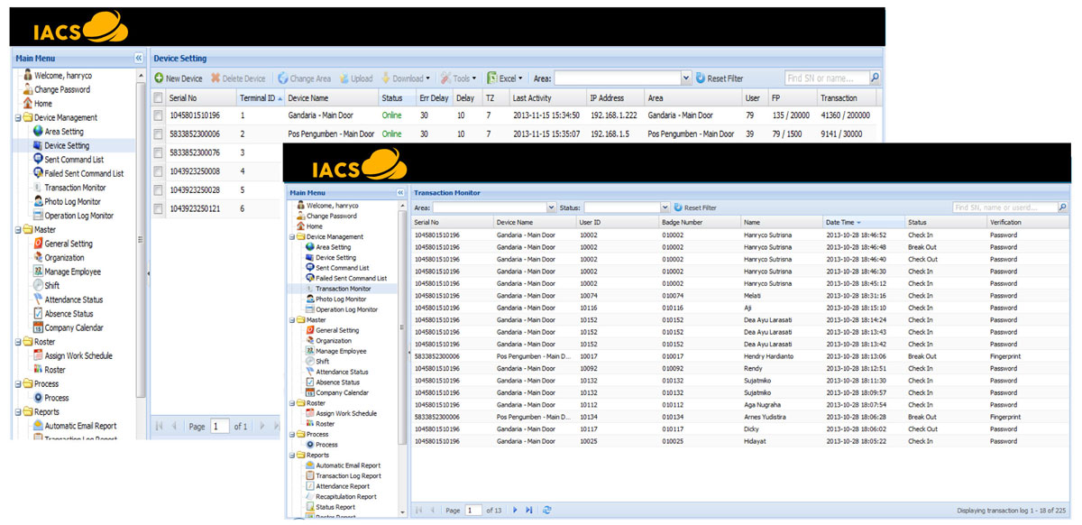Select Transaction Log Report under Reports
The width and height of the screenshot is (1082, 525).
click(x=347, y=475)
